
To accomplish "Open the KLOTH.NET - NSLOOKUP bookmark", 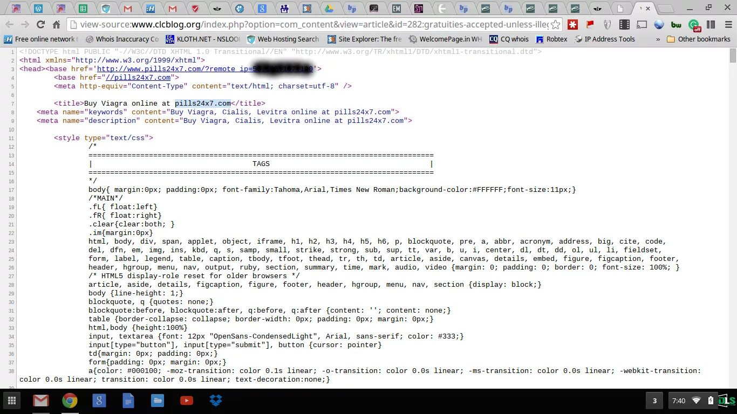I will point(202,39).
